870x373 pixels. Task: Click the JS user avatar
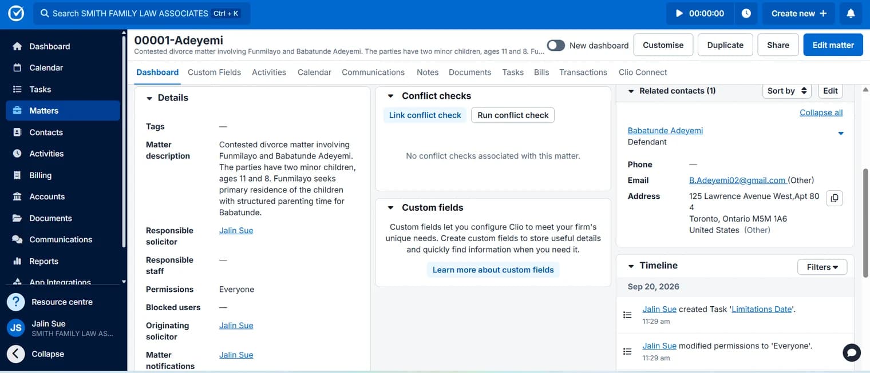16,328
